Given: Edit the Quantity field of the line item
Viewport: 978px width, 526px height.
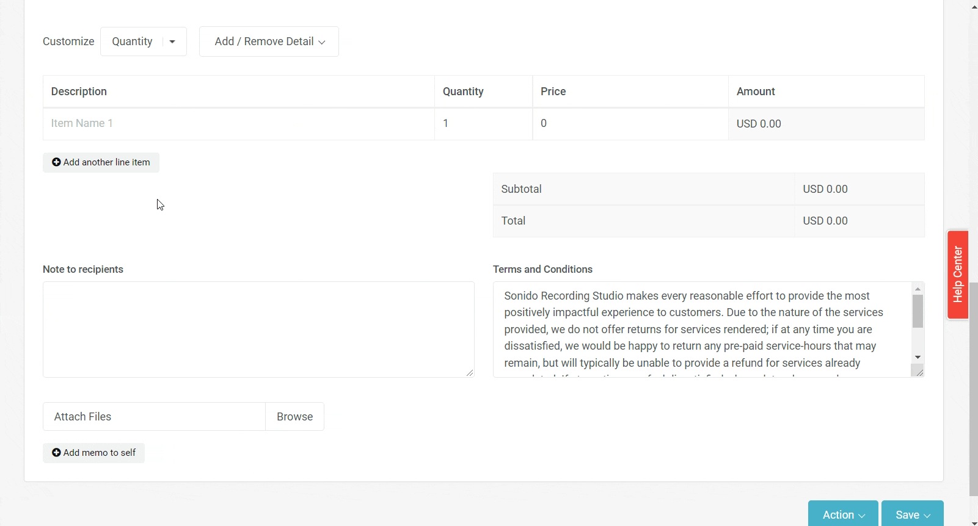Looking at the screenshot, I should tap(483, 124).
